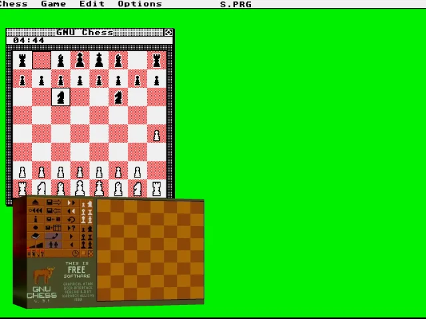Select the black rook on a8

tap(22, 60)
